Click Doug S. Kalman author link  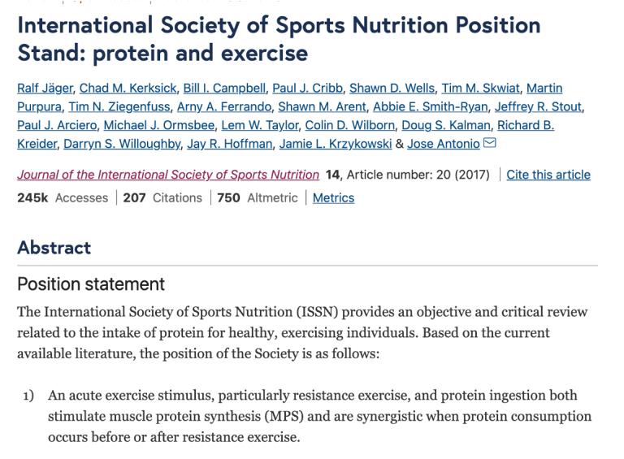coord(446,125)
